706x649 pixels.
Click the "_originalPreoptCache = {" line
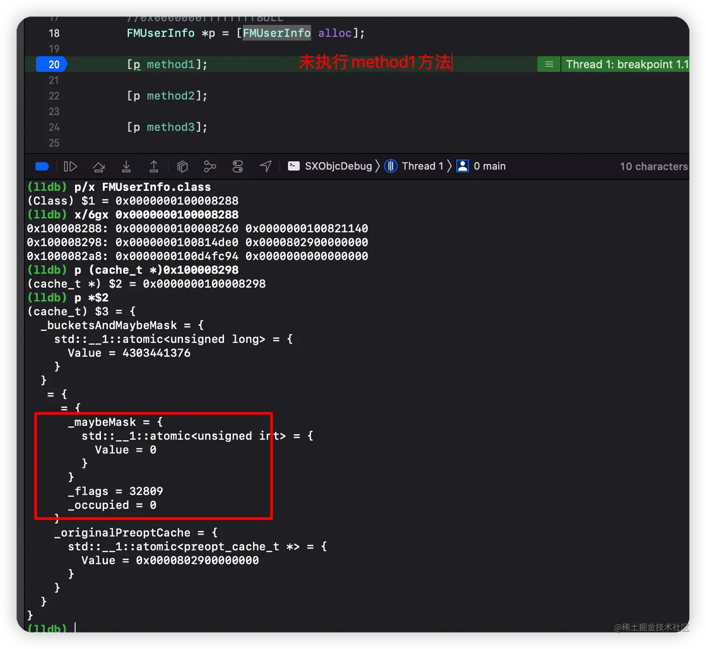click(x=136, y=533)
